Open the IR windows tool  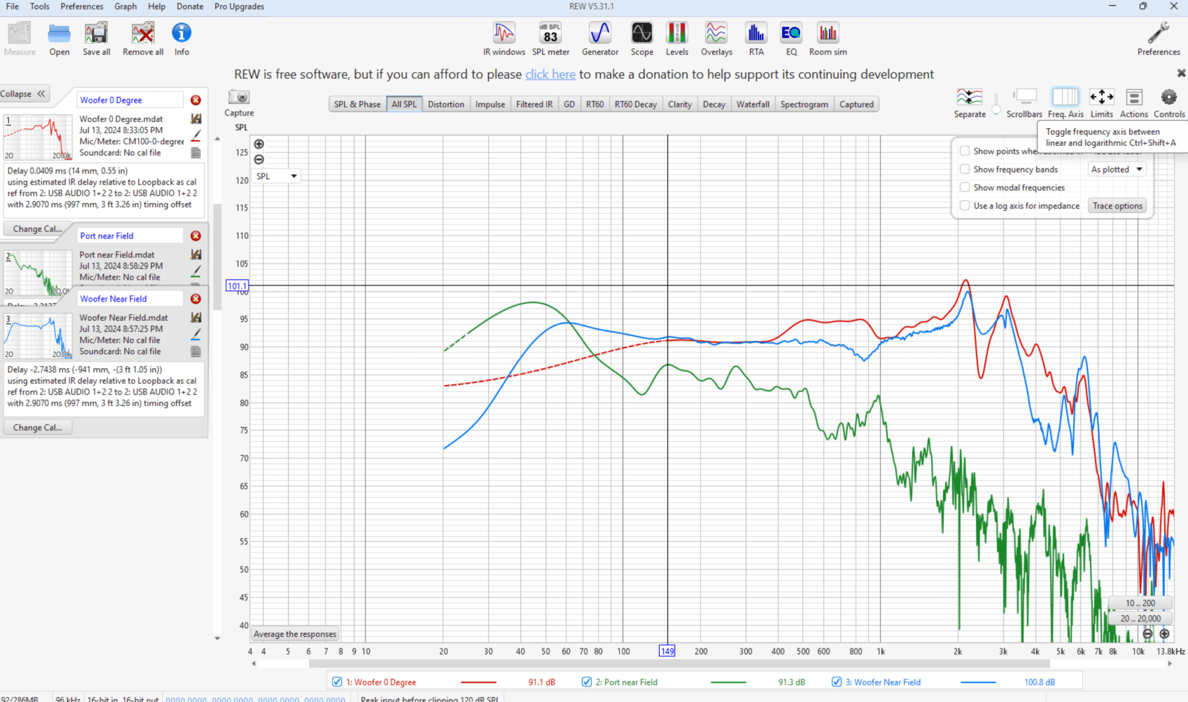pos(504,38)
